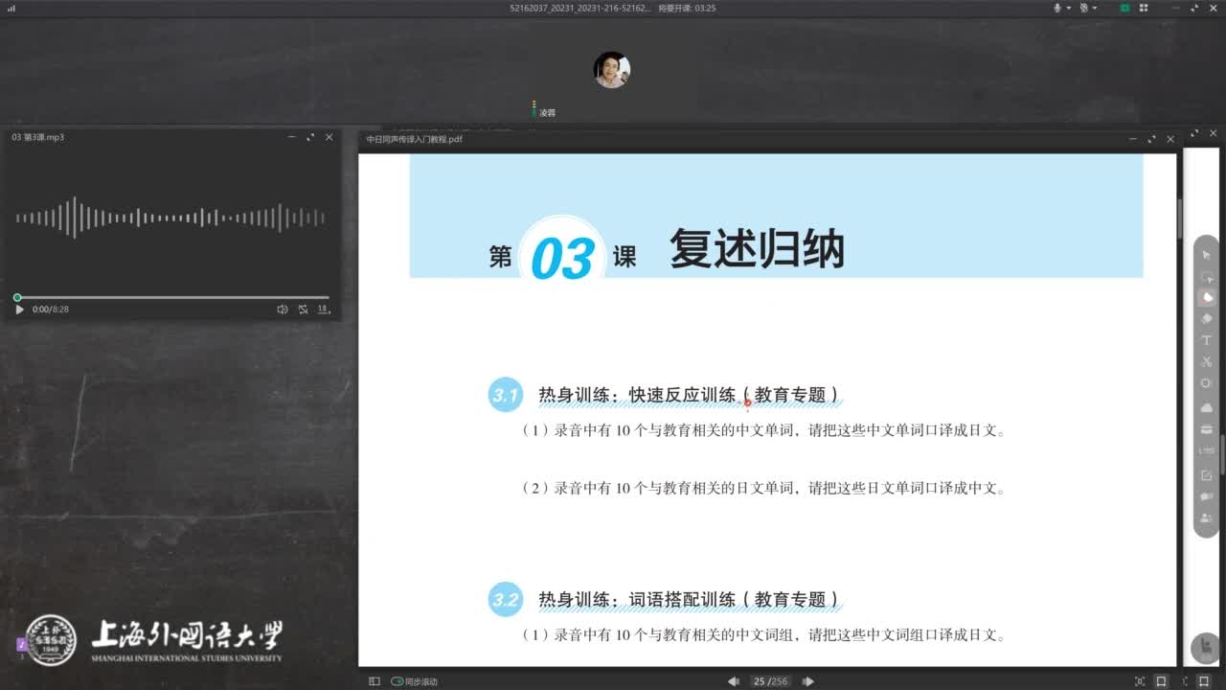This screenshot has width=1226, height=690.
Task: Switch to the 中日同声传译入门教程.pdf window
Action: click(414, 139)
